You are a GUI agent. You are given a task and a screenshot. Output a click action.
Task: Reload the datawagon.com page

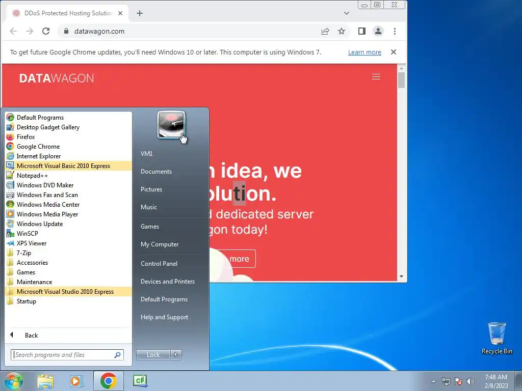pos(46,31)
